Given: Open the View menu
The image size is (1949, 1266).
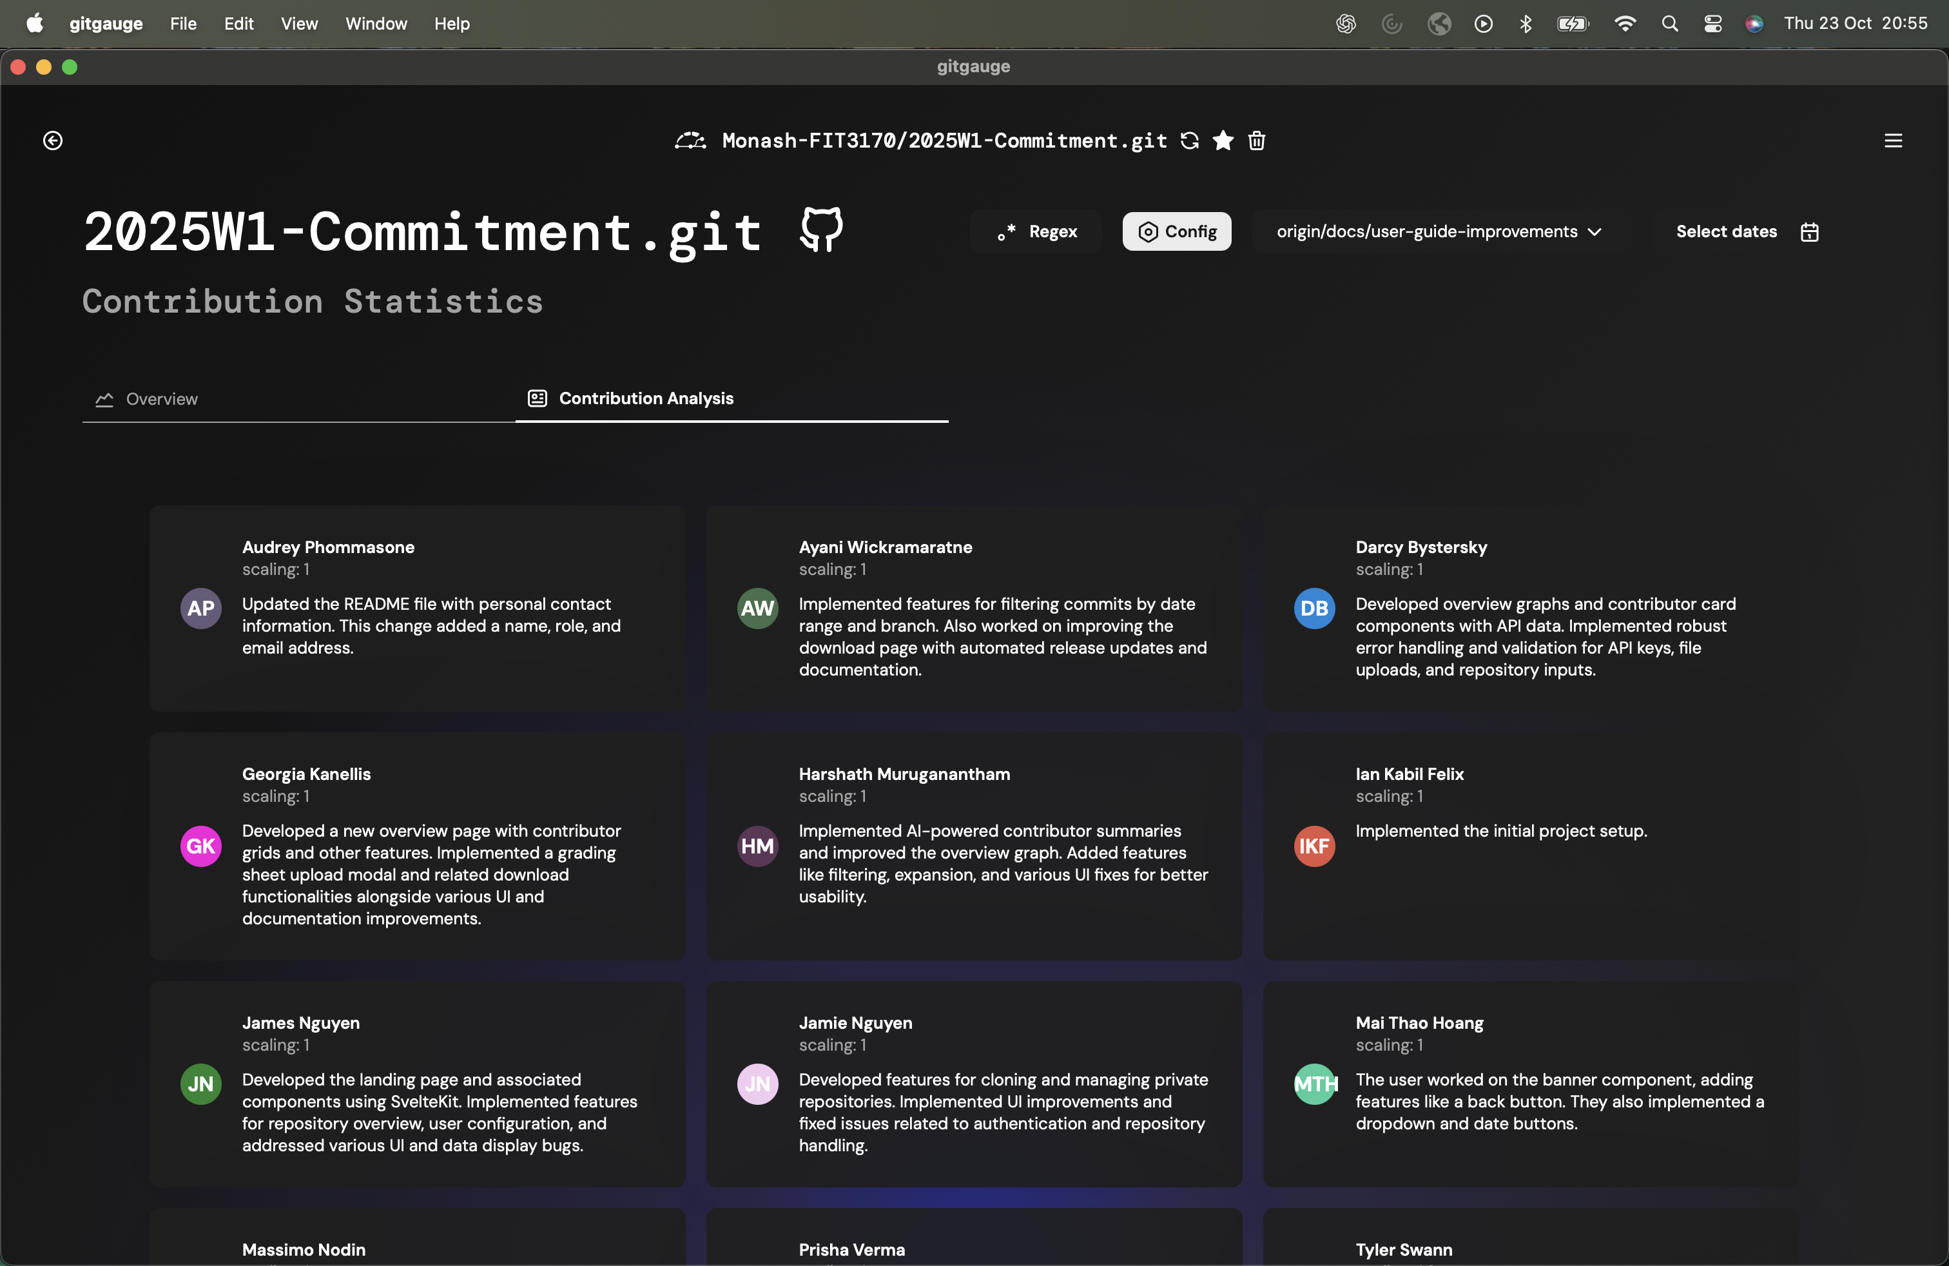Looking at the screenshot, I should click(x=299, y=24).
